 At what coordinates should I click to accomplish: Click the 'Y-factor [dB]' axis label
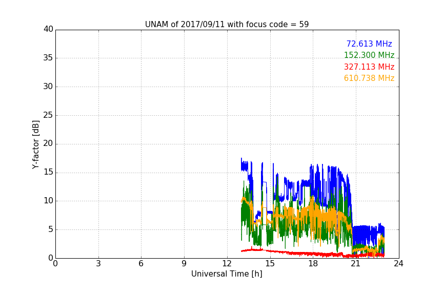(35, 144)
